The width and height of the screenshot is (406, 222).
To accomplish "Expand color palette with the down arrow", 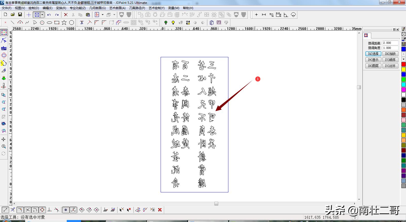I will (403, 59).
